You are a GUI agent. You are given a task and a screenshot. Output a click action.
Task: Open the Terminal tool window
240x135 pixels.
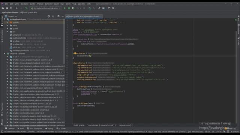point(10,128)
